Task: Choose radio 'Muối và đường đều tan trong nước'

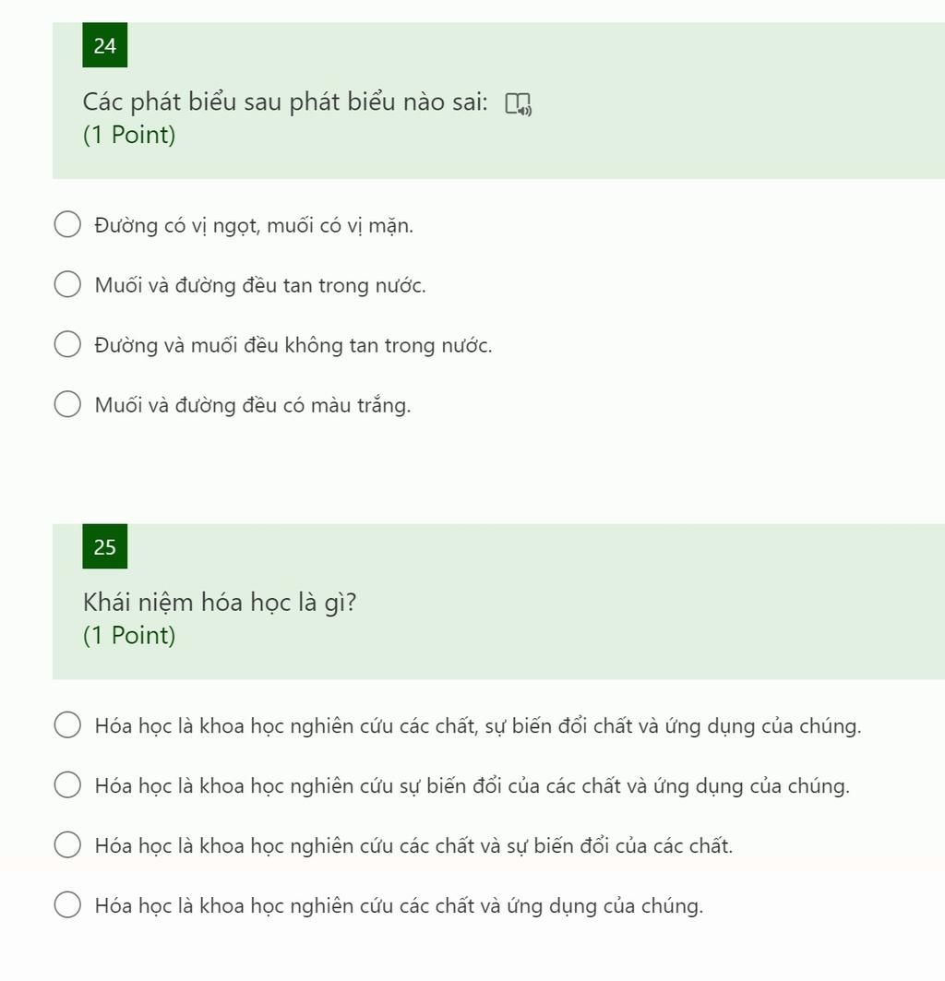Action: (x=67, y=284)
